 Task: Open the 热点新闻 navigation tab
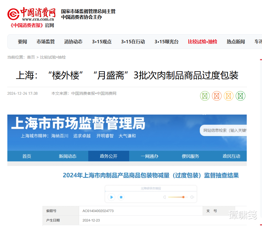236,42
